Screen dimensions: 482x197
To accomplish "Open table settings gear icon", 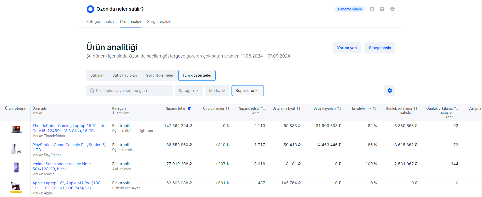I will [x=390, y=91].
